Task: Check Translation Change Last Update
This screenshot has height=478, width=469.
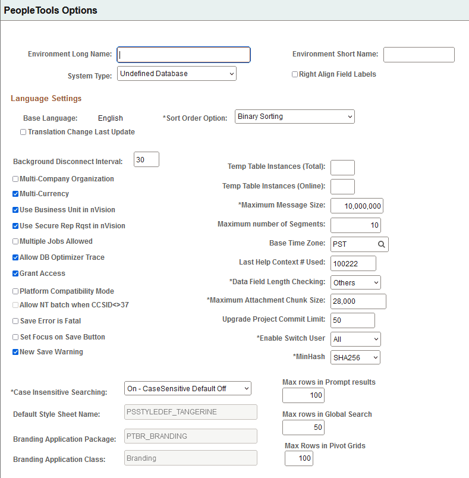Action: [x=23, y=131]
